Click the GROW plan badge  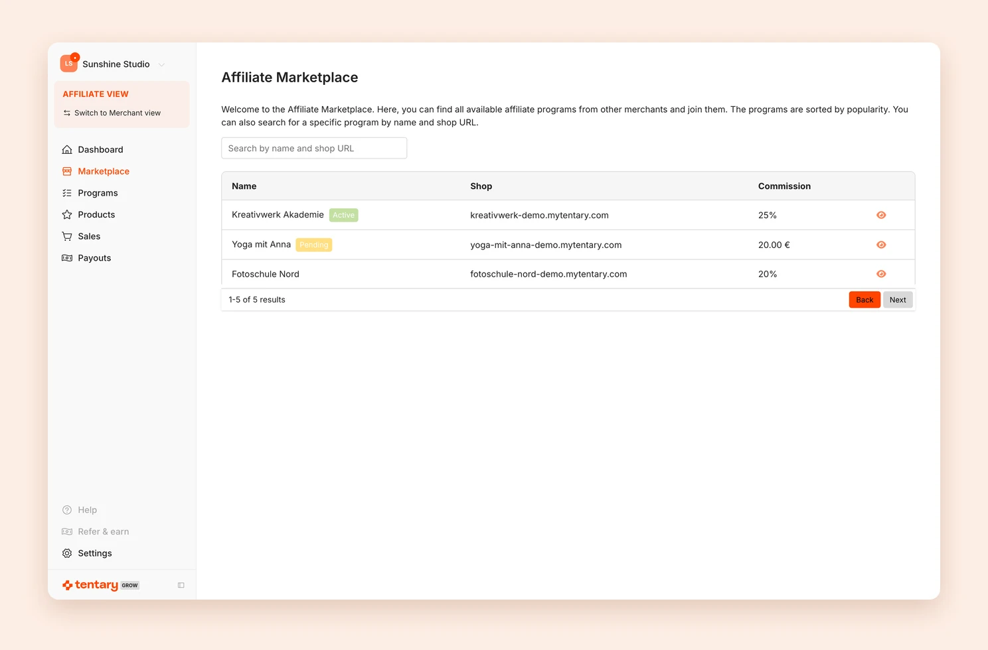tap(130, 586)
